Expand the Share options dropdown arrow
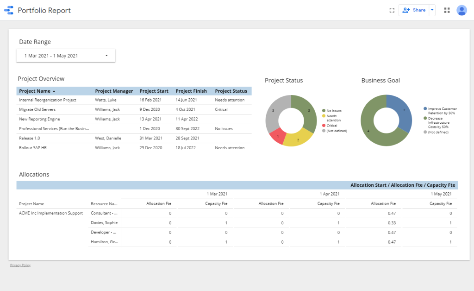474x291 pixels. click(x=432, y=10)
